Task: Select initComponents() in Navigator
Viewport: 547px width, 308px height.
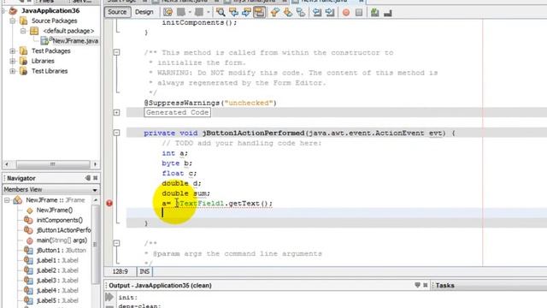Action: tap(60, 221)
